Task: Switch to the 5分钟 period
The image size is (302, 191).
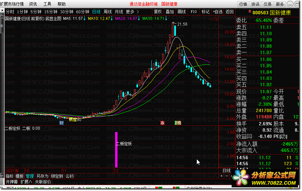Action: pos(36,12)
